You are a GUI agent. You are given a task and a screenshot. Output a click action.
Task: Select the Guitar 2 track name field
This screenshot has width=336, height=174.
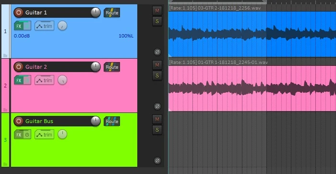point(57,67)
